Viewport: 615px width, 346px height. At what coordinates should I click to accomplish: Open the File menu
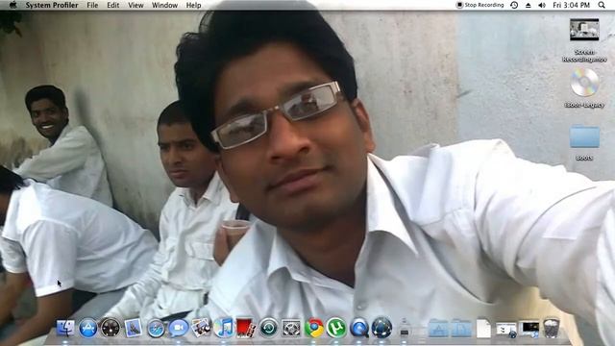coord(92,5)
